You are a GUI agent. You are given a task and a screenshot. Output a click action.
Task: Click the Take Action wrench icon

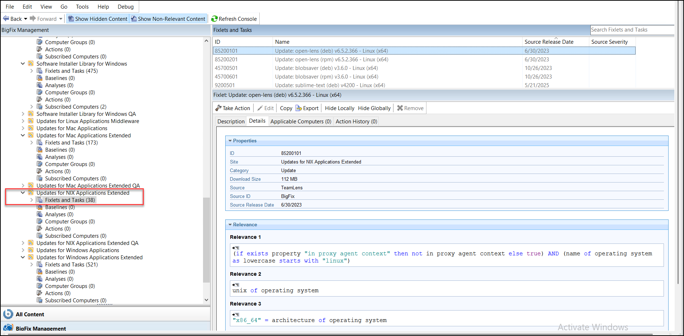coord(218,108)
